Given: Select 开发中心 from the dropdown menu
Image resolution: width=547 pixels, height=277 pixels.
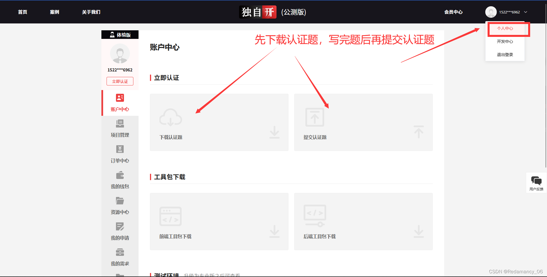Looking at the screenshot, I should pyautogui.click(x=505, y=41).
